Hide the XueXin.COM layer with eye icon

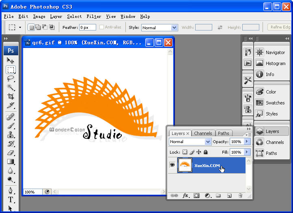(172, 165)
